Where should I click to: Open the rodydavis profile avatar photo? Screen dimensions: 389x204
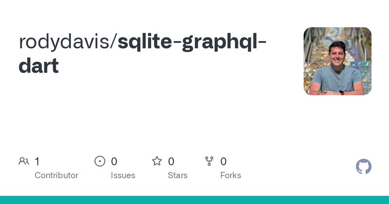click(x=337, y=61)
